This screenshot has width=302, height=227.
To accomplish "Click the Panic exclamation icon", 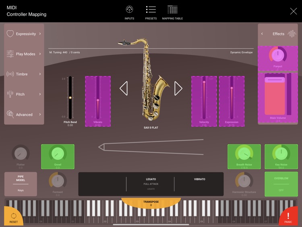I will click(x=288, y=215).
